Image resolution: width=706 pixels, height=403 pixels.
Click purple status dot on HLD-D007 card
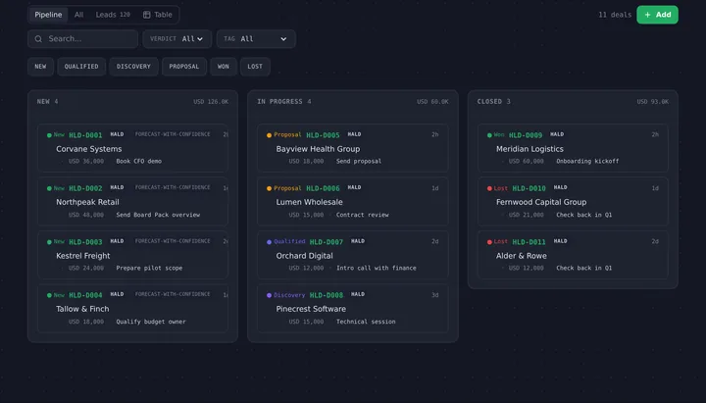point(270,242)
